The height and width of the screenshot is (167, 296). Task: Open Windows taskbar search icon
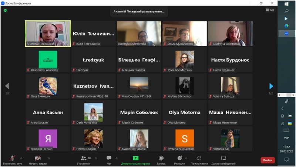pos(286,11)
